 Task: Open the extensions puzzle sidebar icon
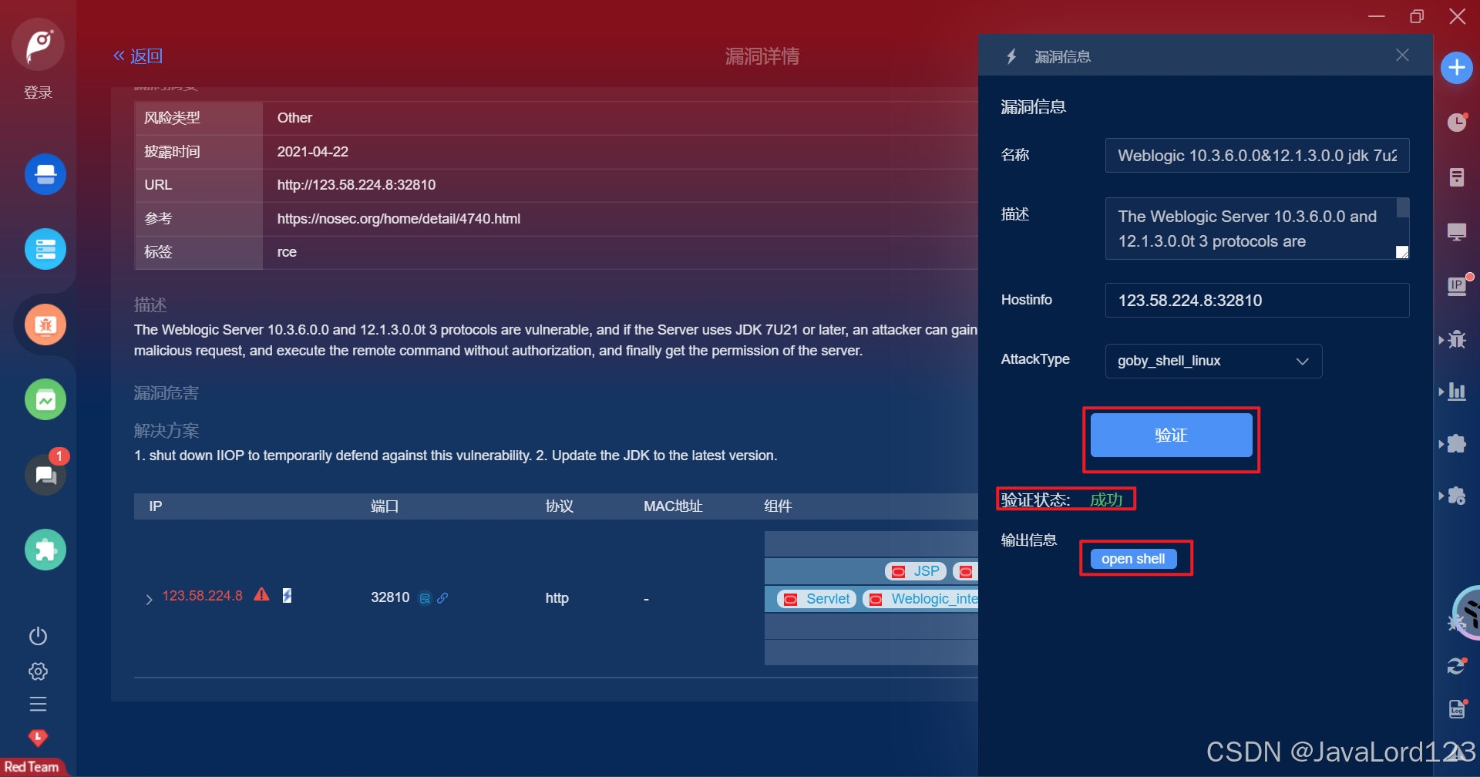click(x=45, y=550)
